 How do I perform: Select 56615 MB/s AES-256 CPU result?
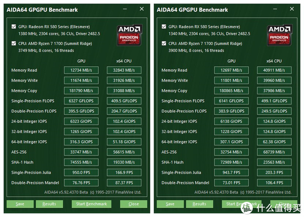[124, 152]
